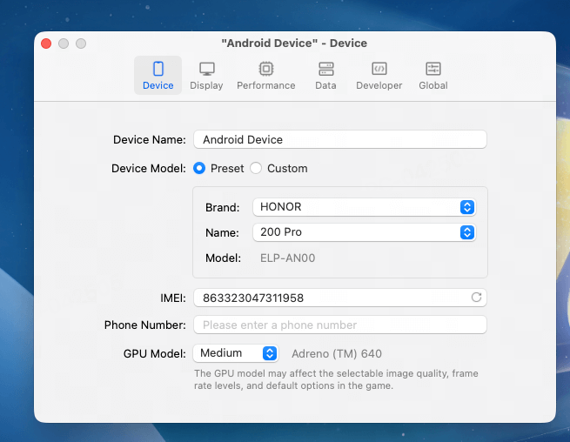The height and width of the screenshot is (442, 570).
Task: Switch to the Display settings tab
Action: point(206,69)
